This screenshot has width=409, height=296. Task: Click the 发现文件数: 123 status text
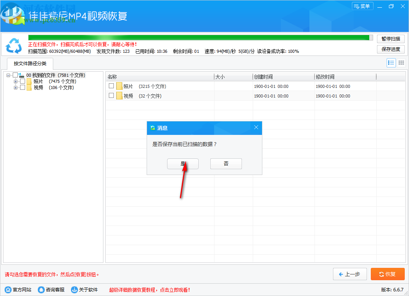tap(113, 51)
